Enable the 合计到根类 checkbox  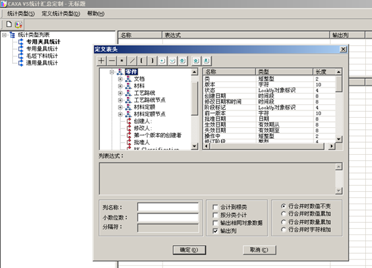[x=216, y=207]
